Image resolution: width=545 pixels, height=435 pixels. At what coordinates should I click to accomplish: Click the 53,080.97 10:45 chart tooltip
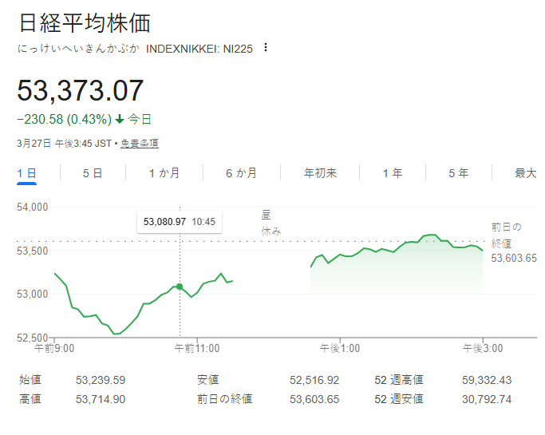pos(180,222)
